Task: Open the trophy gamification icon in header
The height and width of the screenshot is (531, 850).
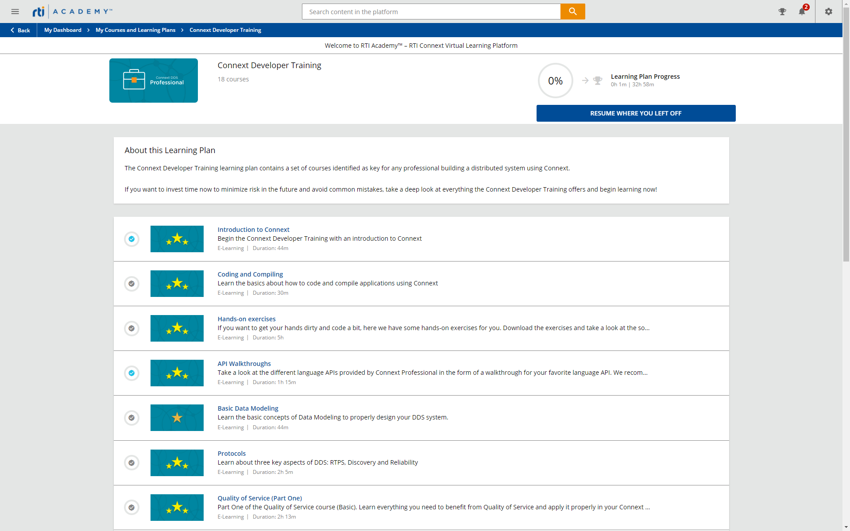Action: pos(782,12)
